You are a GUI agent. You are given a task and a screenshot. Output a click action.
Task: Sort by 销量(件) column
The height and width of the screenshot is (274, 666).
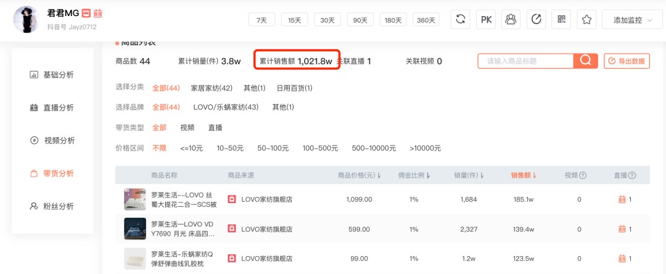click(469, 175)
